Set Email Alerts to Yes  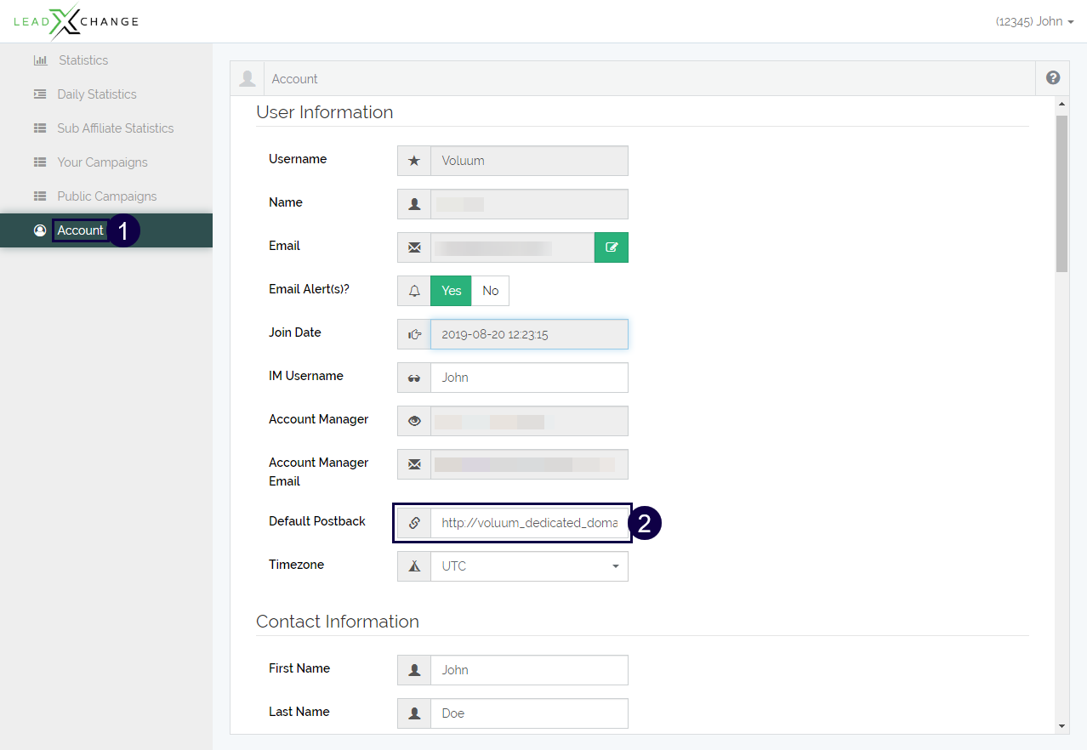(451, 291)
